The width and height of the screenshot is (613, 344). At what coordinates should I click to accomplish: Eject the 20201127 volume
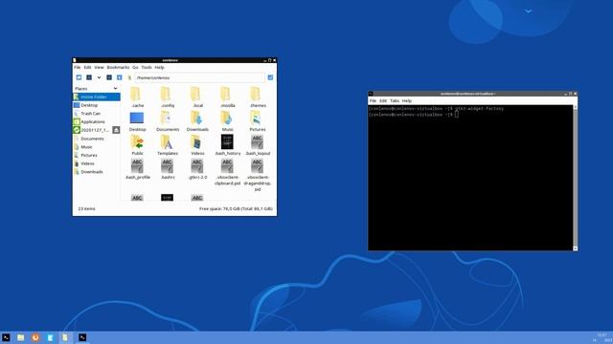point(116,130)
